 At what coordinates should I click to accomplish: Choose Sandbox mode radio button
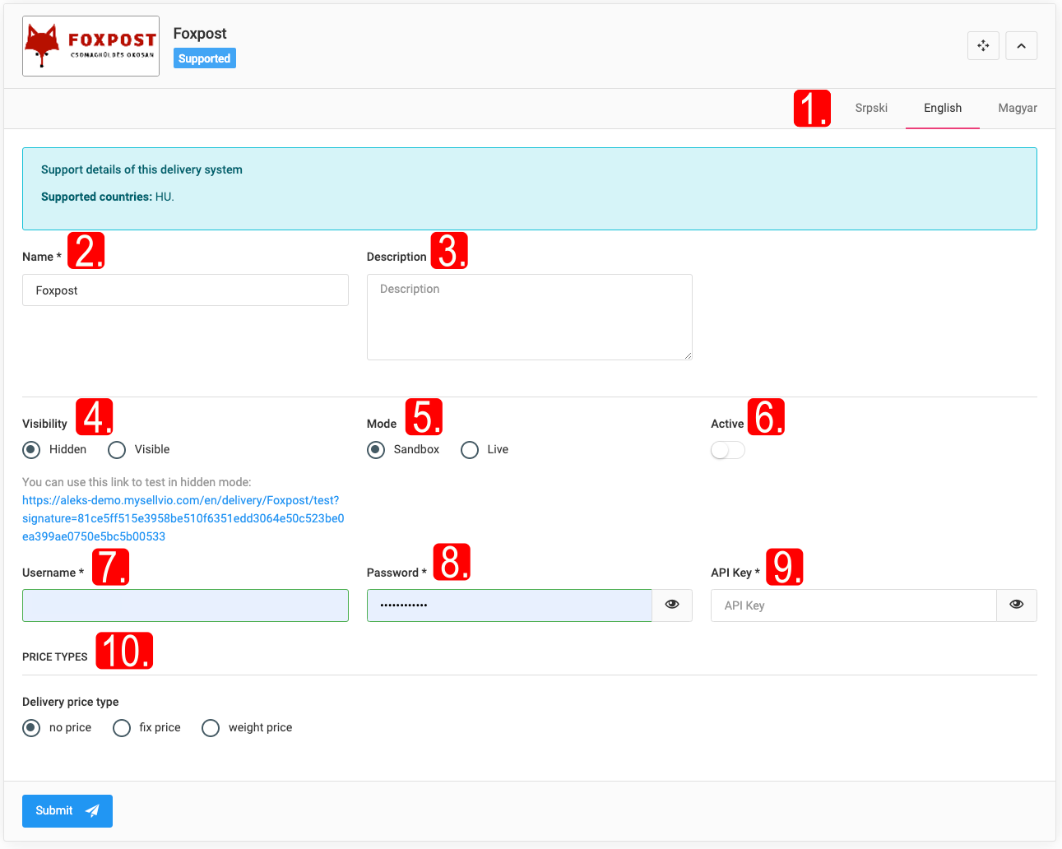coord(376,450)
